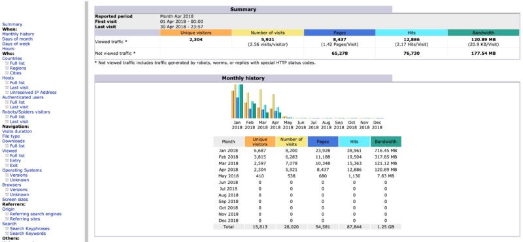Viewport: 523px width, 242px height.
Task: Open Versions under Browsers
Action: [19, 190]
